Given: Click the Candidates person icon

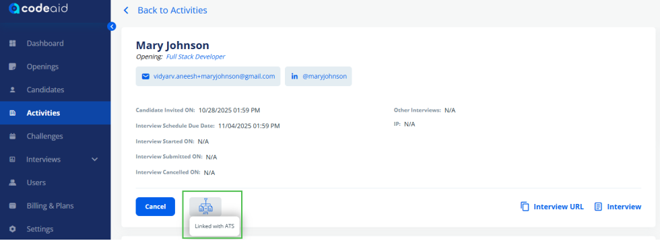Looking at the screenshot, I should click(x=13, y=90).
